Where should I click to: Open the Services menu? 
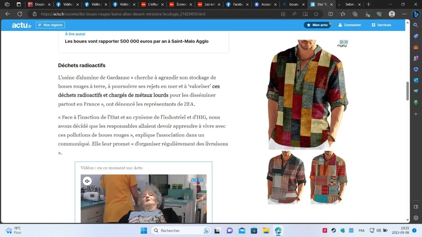pyautogui.click(x=381, y=25)
